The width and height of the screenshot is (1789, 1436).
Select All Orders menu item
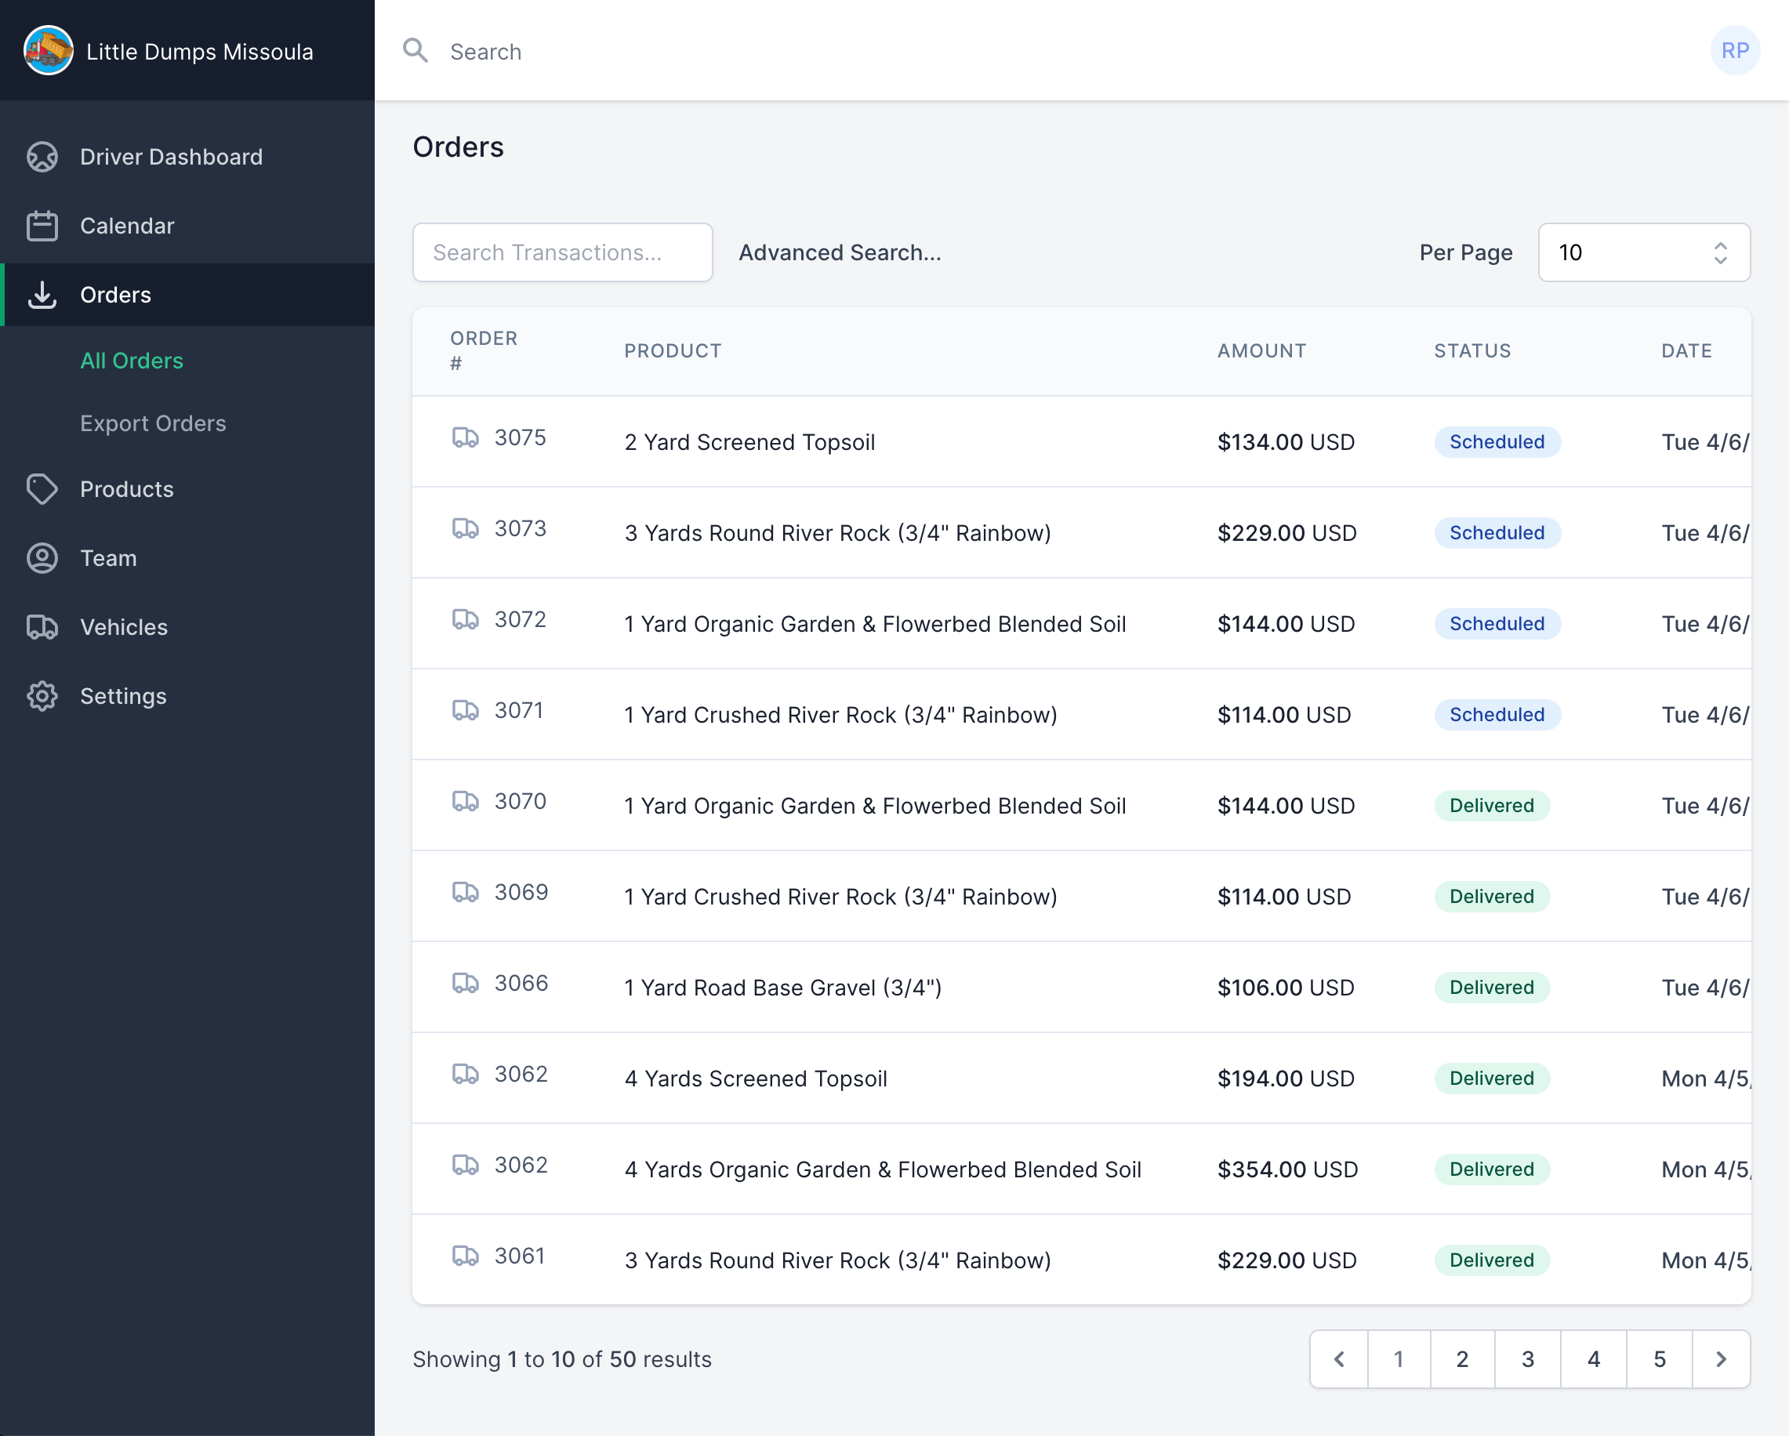pyautogui.click(x=133, y=359)
